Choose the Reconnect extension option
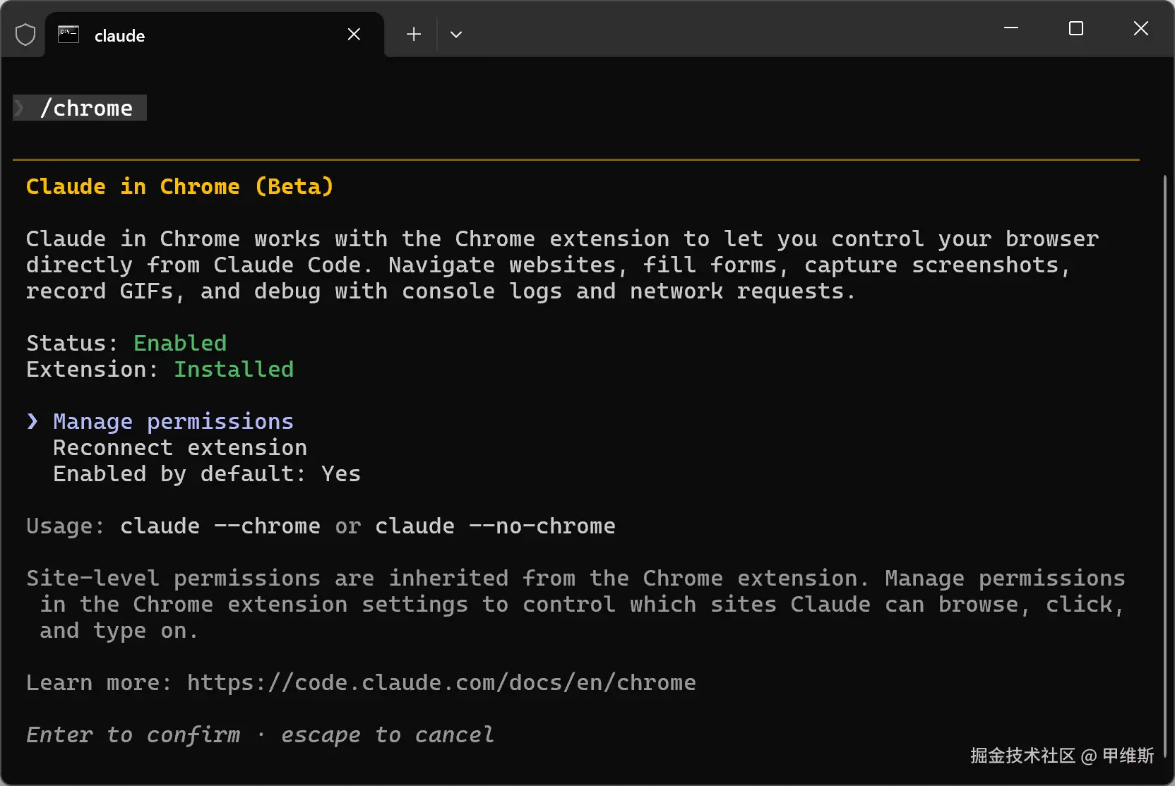 [179, 448]
